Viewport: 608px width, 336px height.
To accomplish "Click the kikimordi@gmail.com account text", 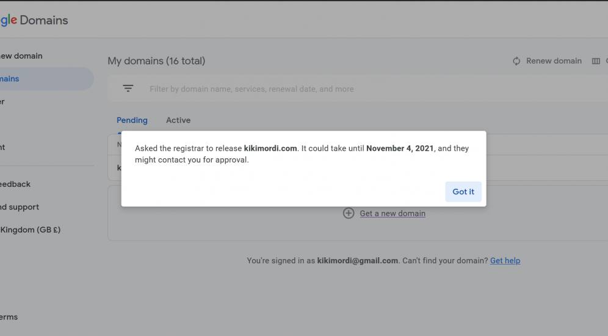I will (358, 261).
